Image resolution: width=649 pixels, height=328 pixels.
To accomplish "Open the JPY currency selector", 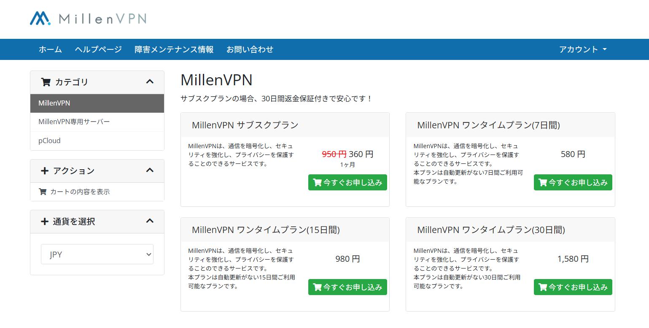I will [97, 254].
